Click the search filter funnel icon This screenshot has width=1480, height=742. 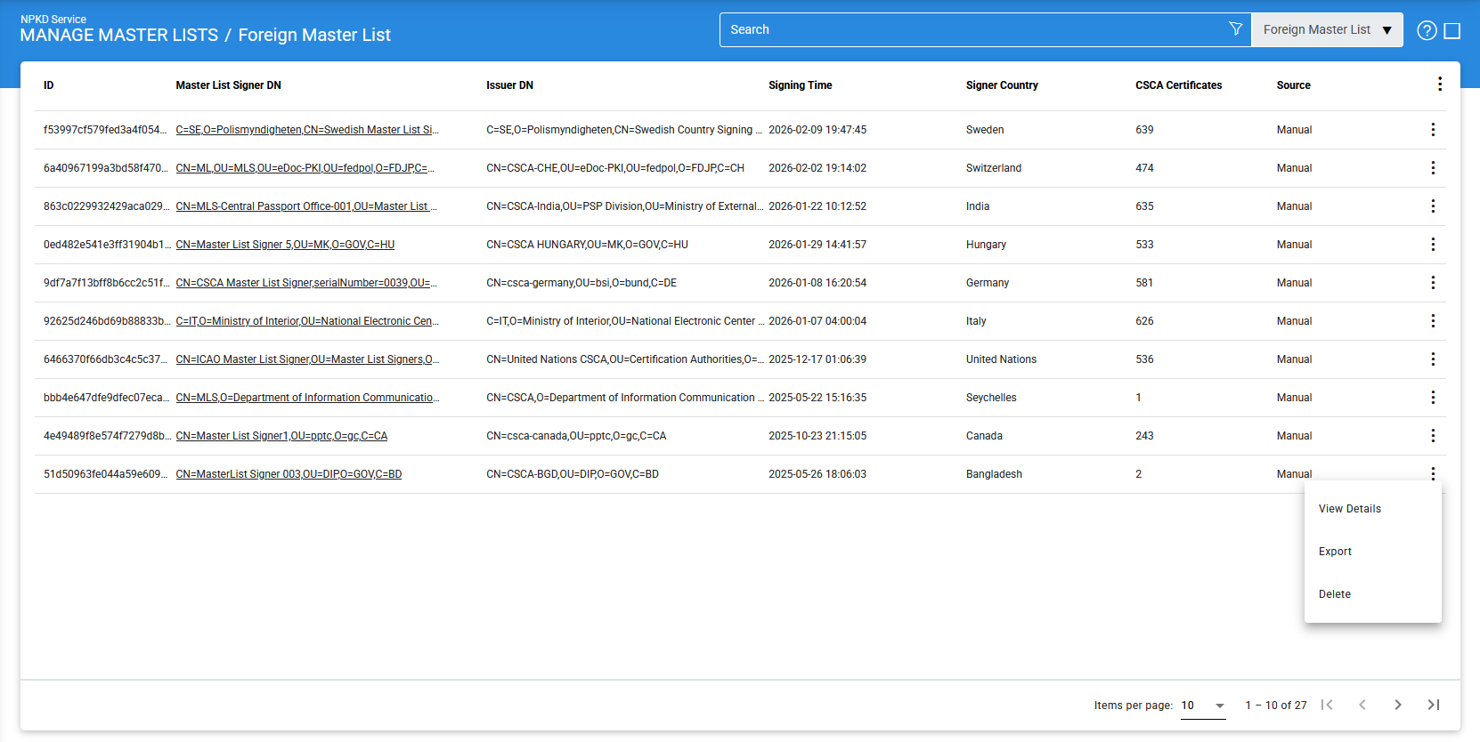point(1235,29)
